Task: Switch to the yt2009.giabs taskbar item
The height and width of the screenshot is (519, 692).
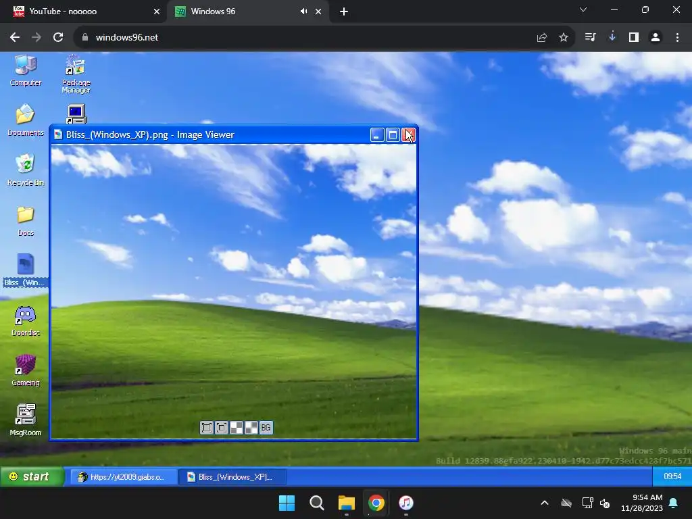Action: click(x=123, y=477)
